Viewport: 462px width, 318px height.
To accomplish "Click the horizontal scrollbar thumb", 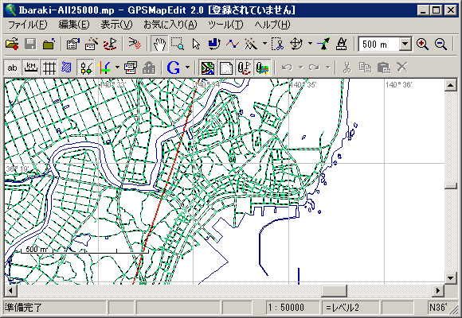I will [x=334, y=291].
